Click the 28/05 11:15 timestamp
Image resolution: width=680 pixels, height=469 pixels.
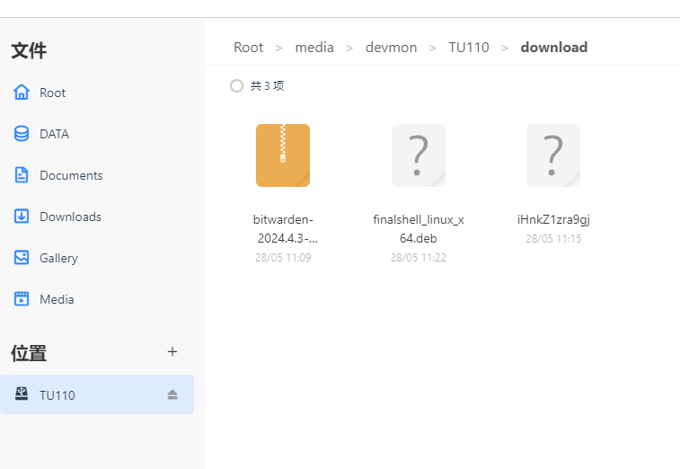[553, 239]
